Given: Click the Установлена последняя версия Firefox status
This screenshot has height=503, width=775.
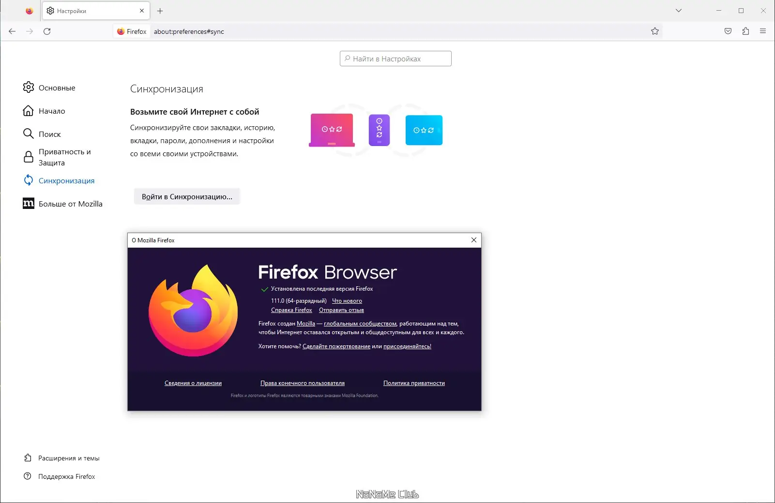Looking at the screenshot, I should (x=322, y=289).
